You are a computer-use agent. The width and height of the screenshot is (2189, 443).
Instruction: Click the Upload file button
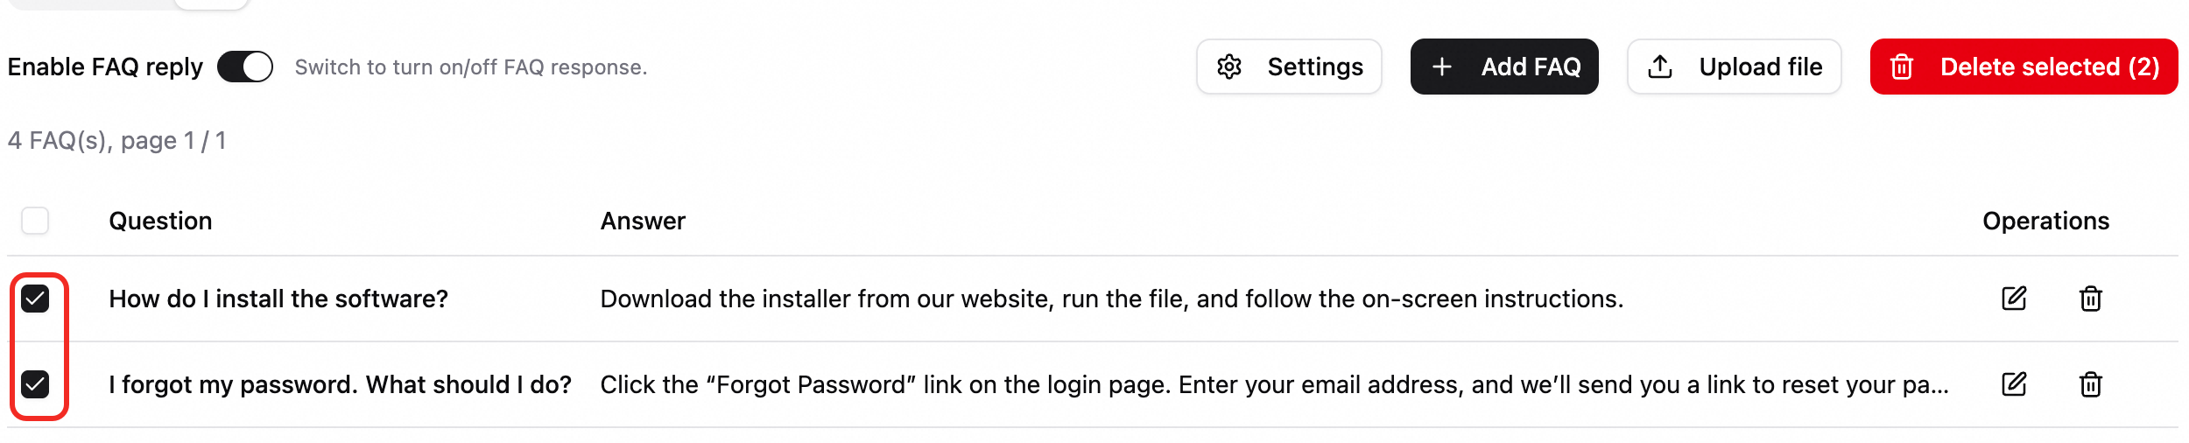(x=1734, y=67)
